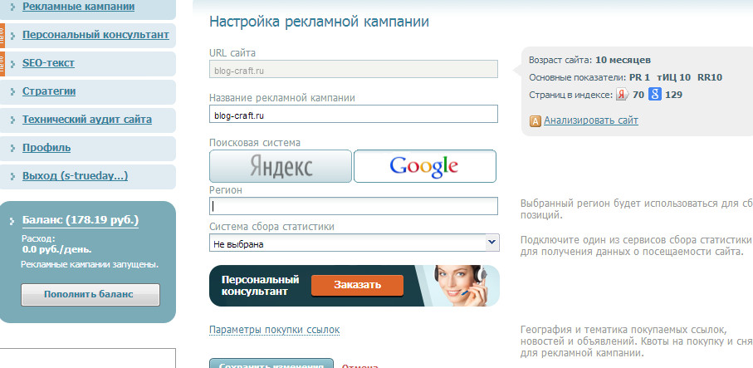Select Google search engine
753x368 pixels.
point(424,166)
